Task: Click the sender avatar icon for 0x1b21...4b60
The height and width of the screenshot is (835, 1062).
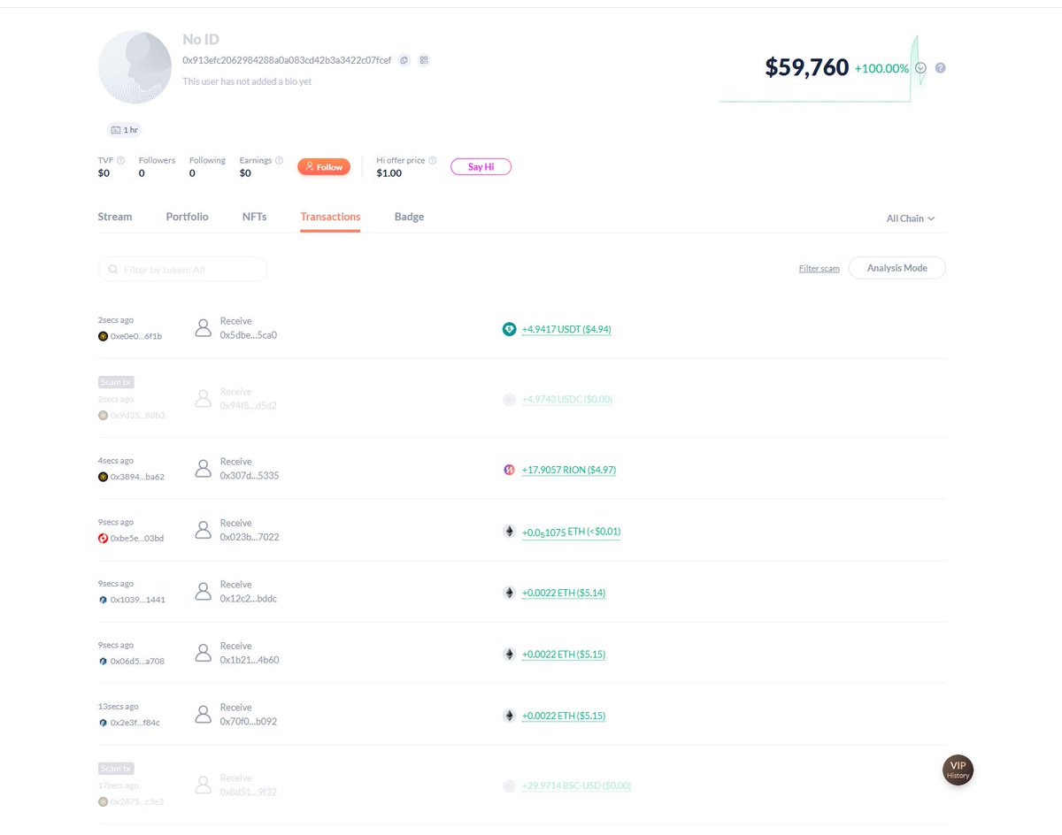Action: (204, 653)
